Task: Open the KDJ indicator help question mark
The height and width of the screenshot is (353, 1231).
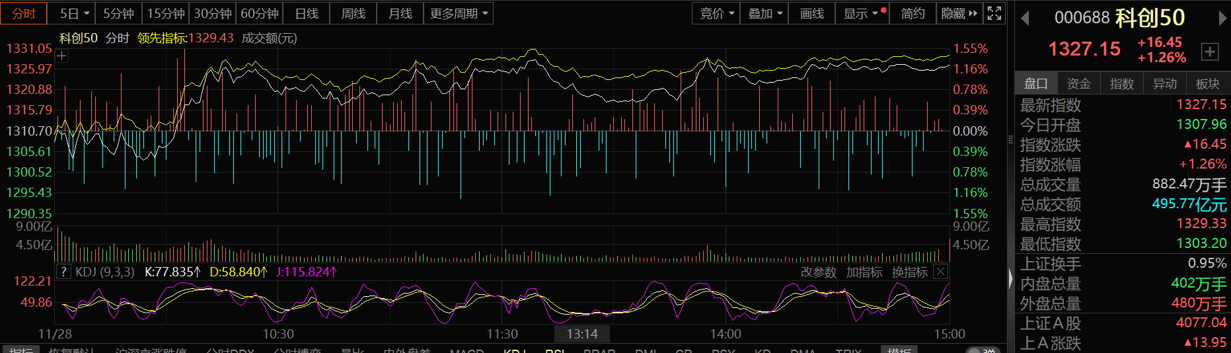Action: 63,272
